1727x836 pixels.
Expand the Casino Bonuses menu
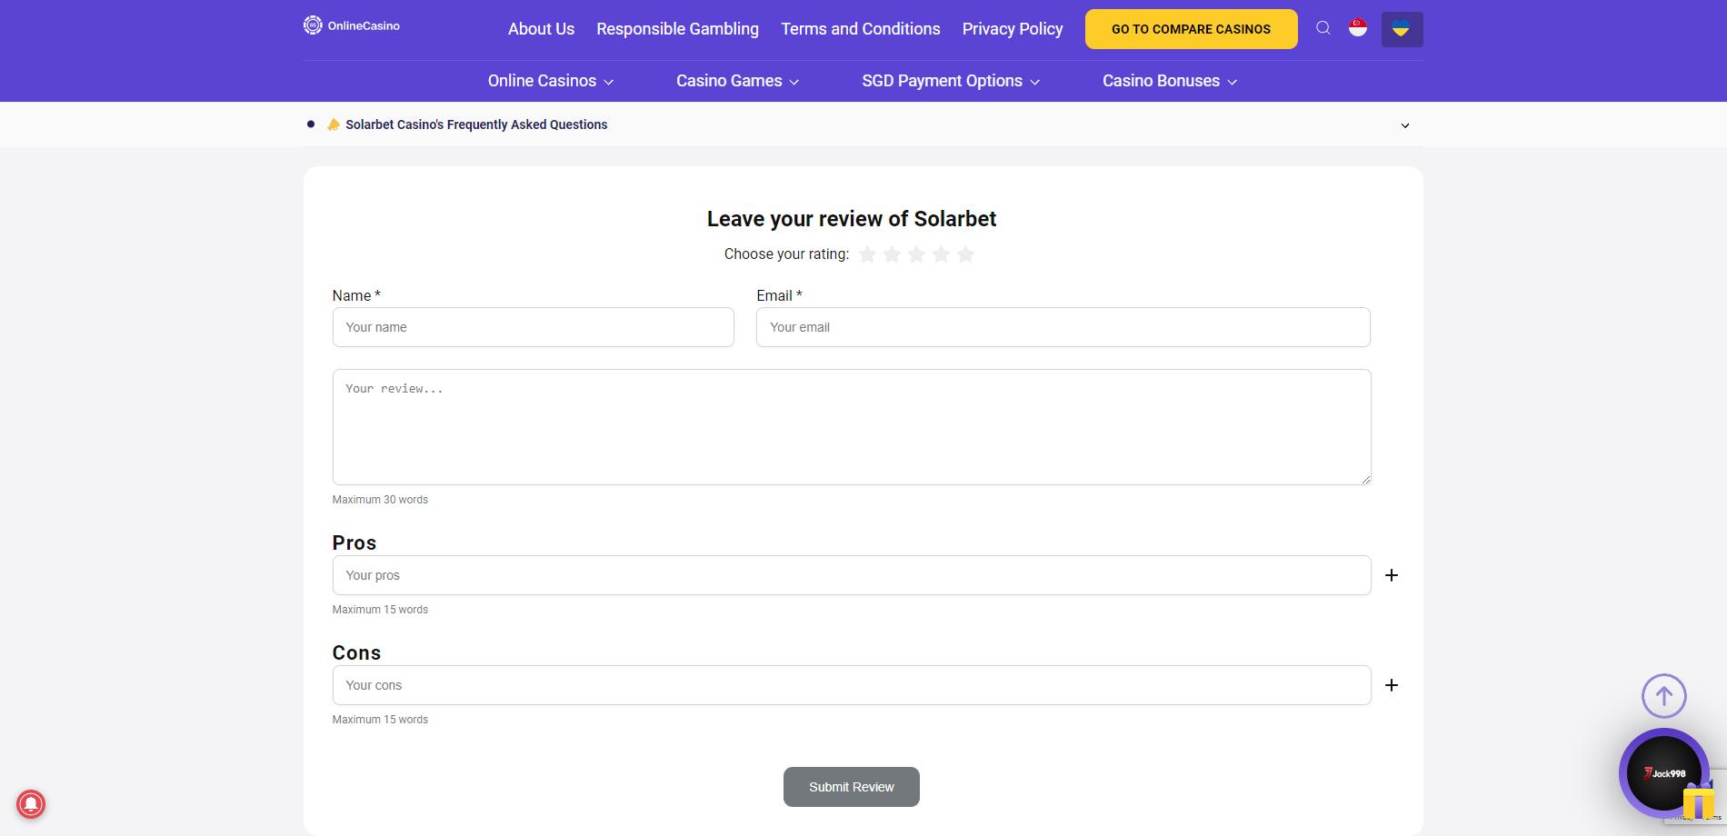pyautogui.click(x=1170, y=81)
